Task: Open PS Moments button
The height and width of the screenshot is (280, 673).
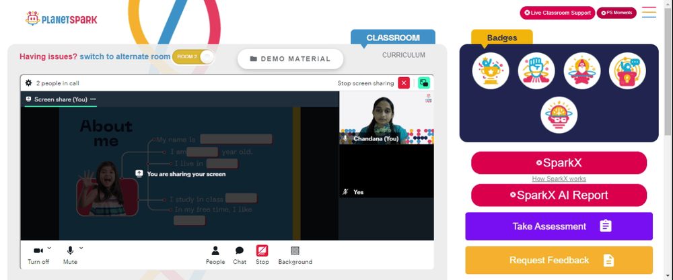Action: pyautogui.click(x=616, y=13)
